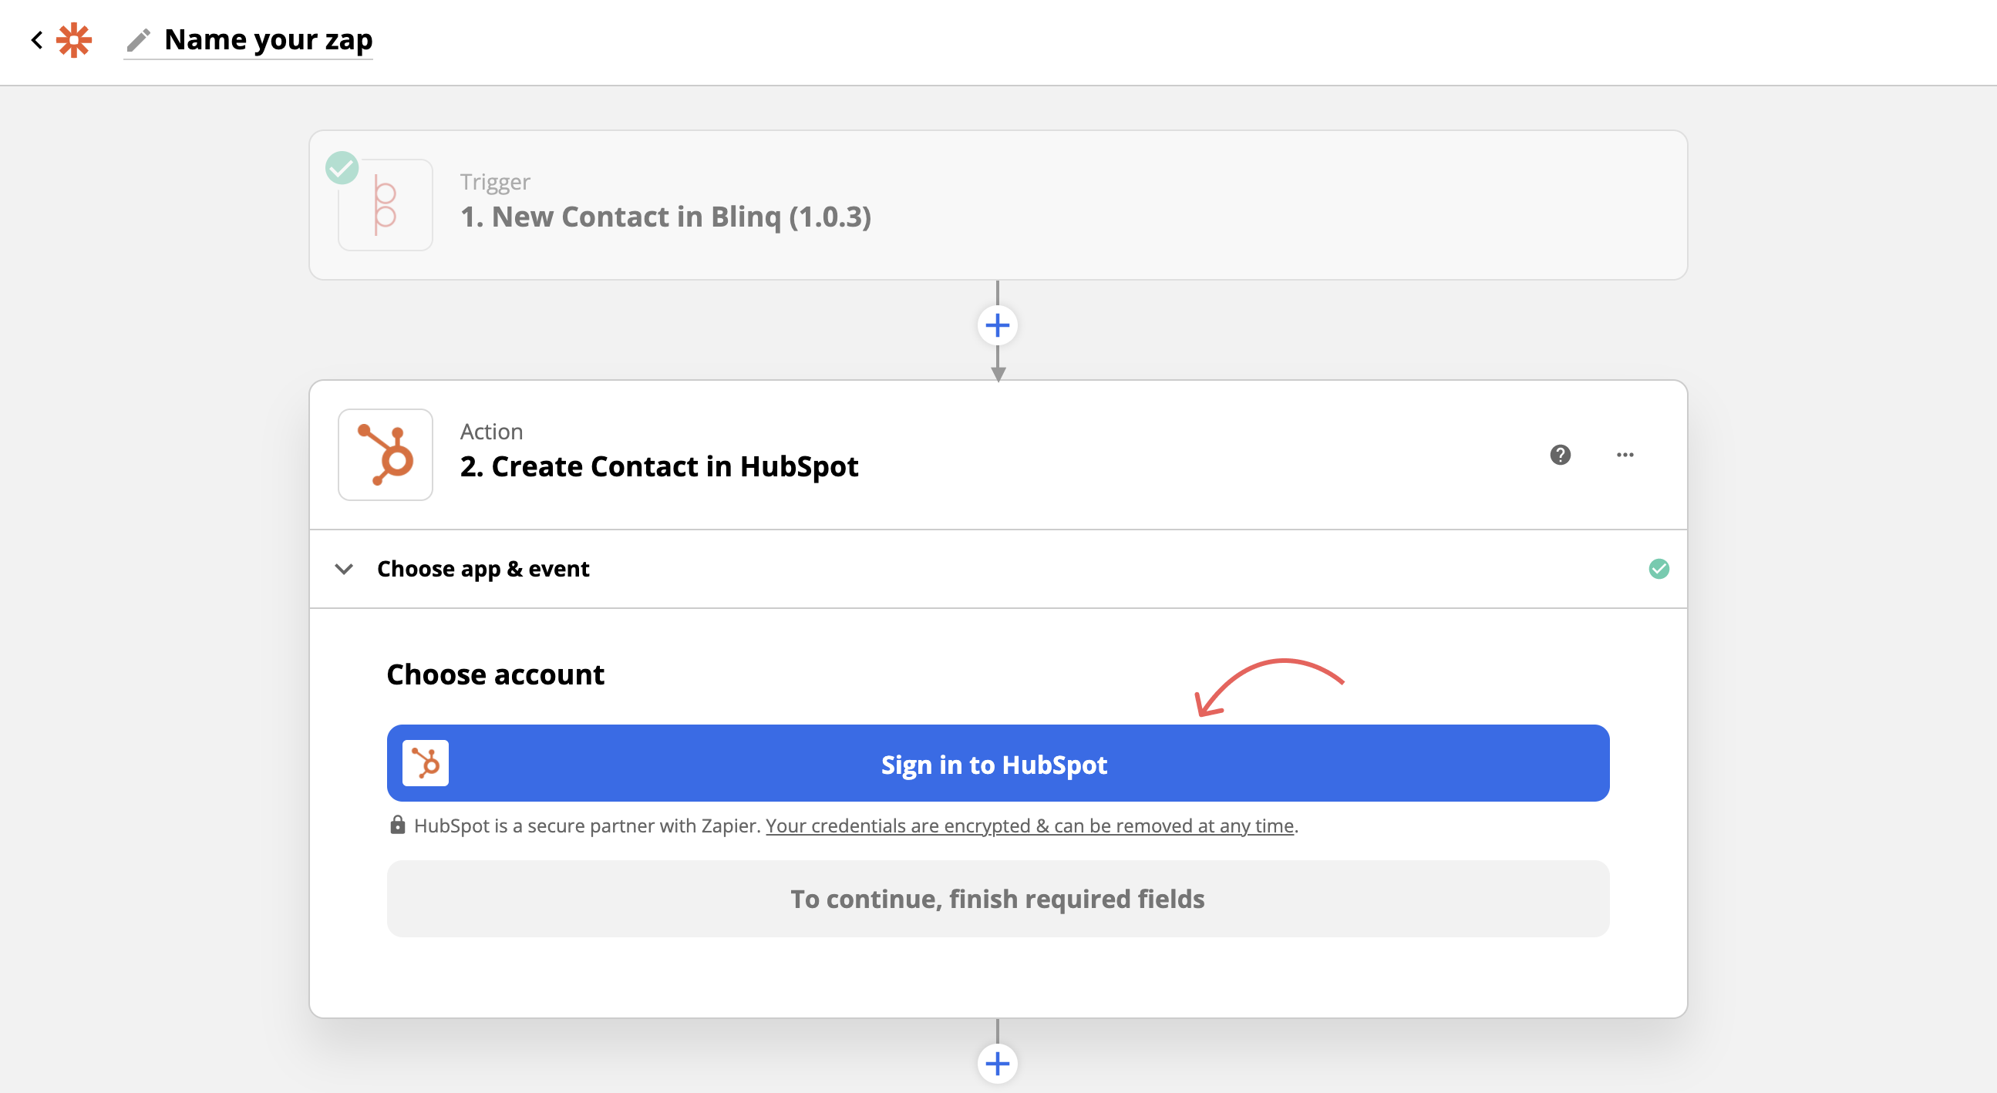Open the 'Choose app & event' section

click(998, 569)
